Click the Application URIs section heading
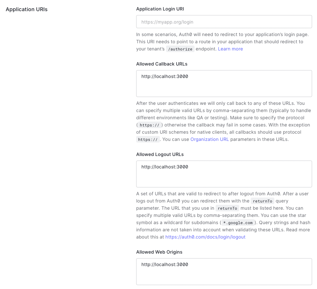This screenshot has height=289, width=317. (26, 10)
